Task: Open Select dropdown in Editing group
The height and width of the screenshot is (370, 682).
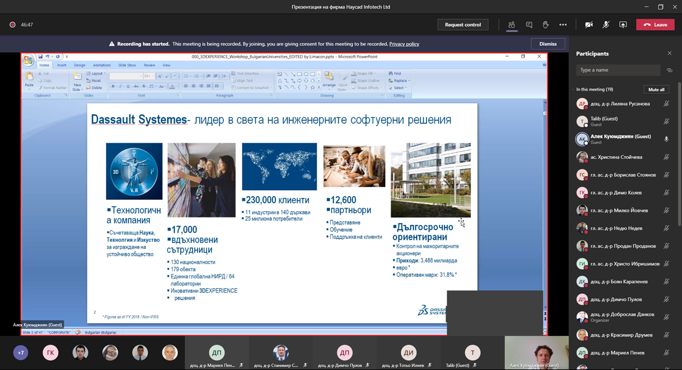Action: 397,87
